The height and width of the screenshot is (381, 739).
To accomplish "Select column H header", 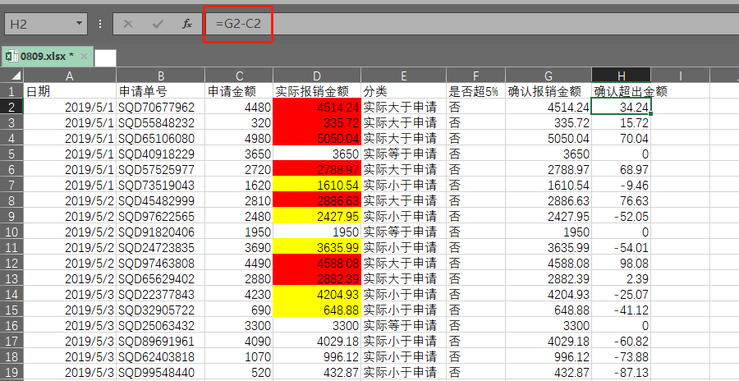I will pyautogui.click(x=622, y=76).
